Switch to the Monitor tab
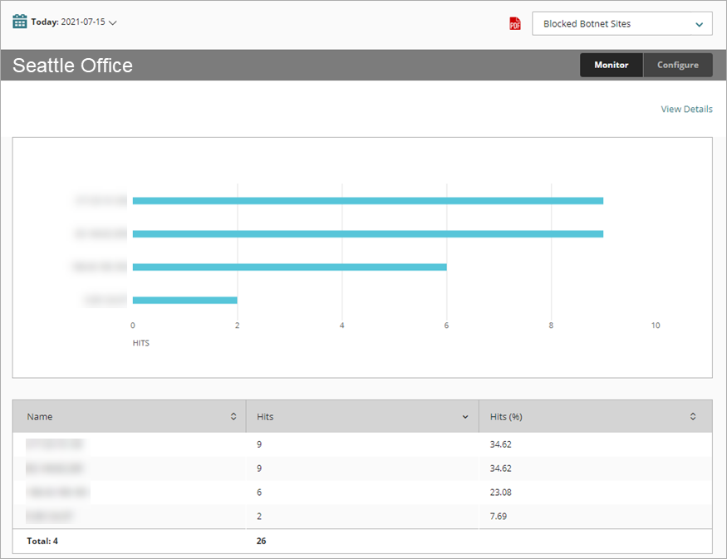 pyautogui.click(x=611, y=65)
